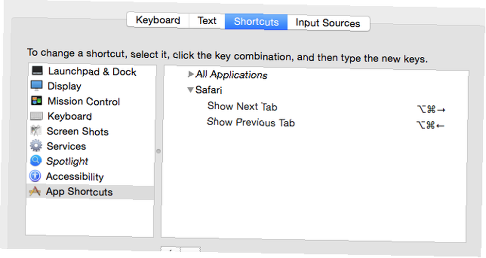Viewport: 486px width, 258px height.
Task: Open the Text tab
Action: pos(207,21)
